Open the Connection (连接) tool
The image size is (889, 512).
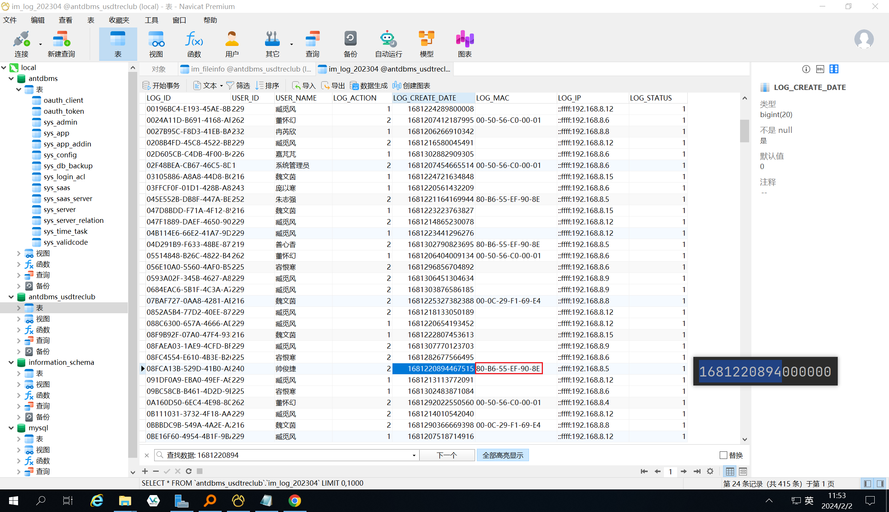21,44
